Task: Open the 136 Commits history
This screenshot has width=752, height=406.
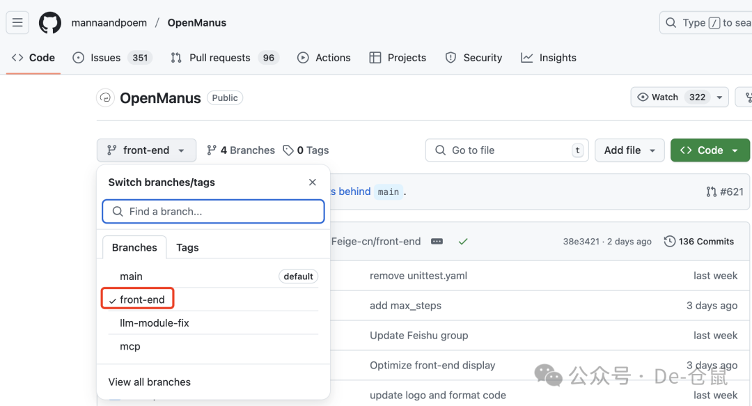Action: tap(699, 242)
